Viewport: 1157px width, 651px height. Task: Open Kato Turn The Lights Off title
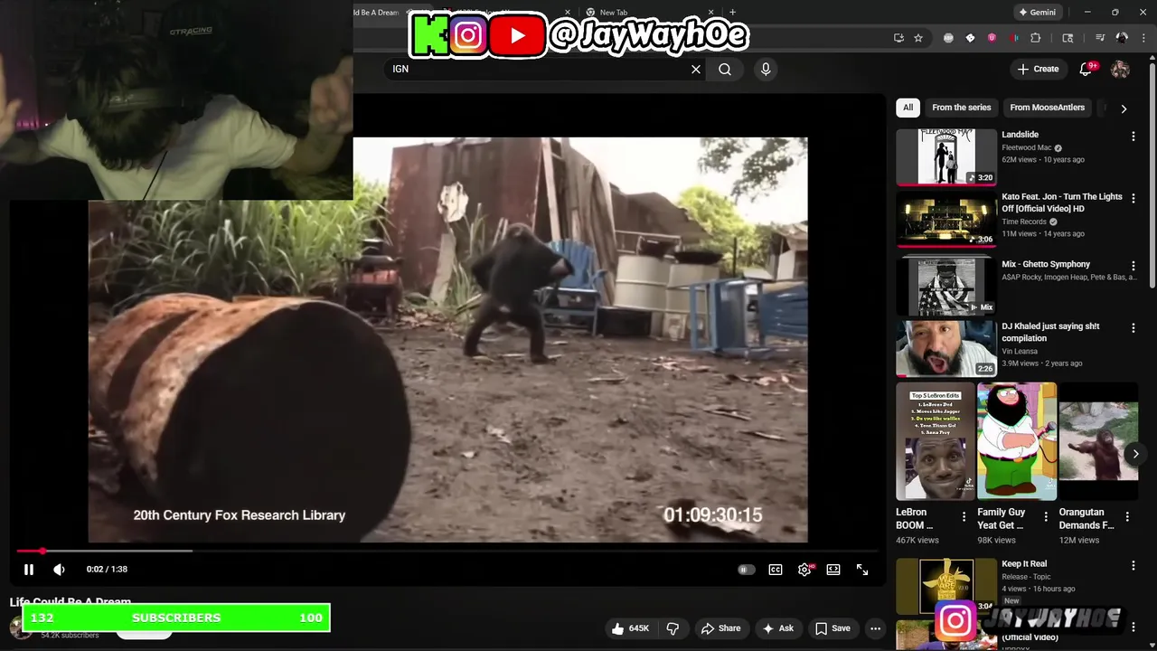pos(1061,203)
